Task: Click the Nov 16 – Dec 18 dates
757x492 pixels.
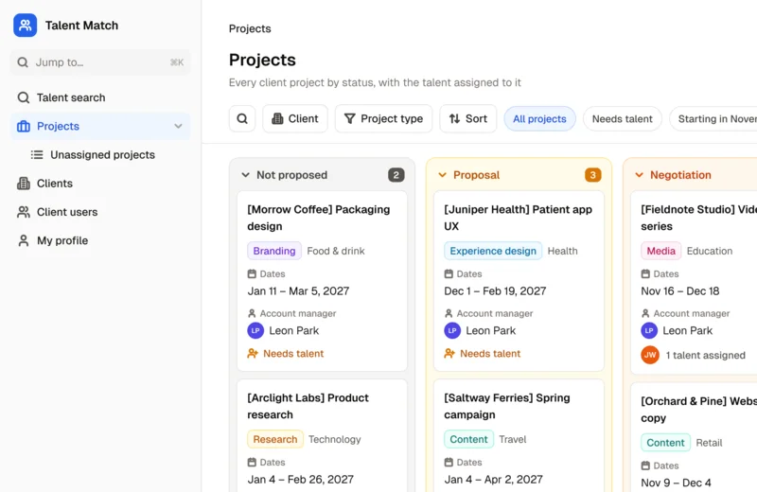Action: (x=679, y=291)
